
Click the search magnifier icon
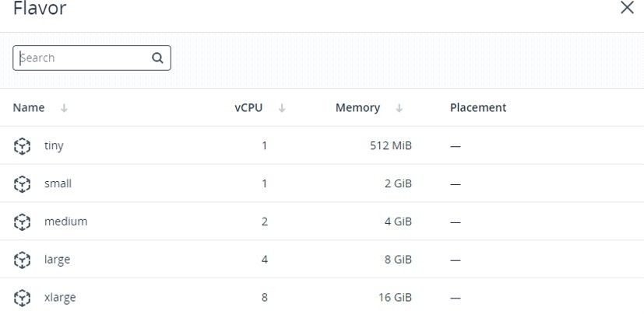point(157,58)
